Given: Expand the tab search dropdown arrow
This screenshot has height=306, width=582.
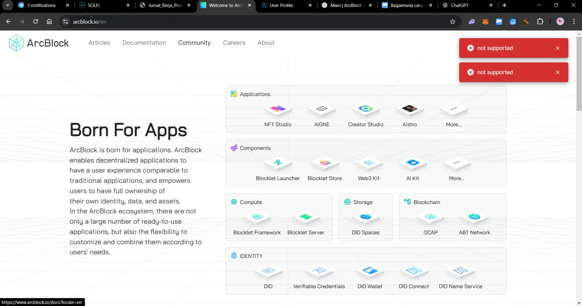Looking at the screenshot, I should point(7,5).
